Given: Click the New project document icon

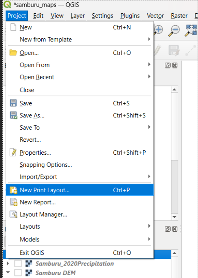Looking at the screenshot, I should tap(13, 27).
